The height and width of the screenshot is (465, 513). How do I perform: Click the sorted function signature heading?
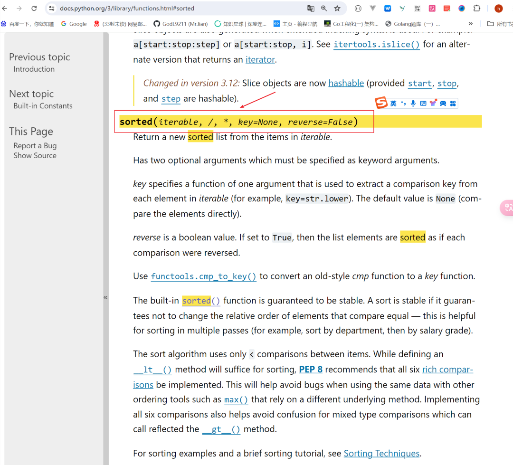[238, 122]
